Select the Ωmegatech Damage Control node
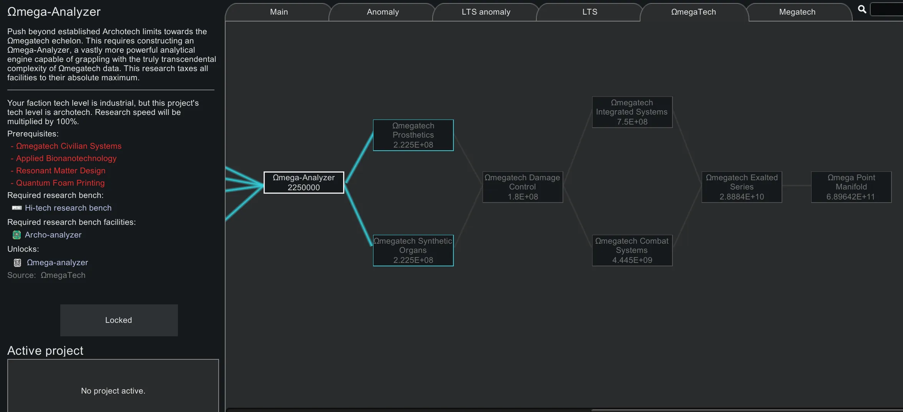Image resolution: width=903 pixels, height=412 pixels. (523, 187)
